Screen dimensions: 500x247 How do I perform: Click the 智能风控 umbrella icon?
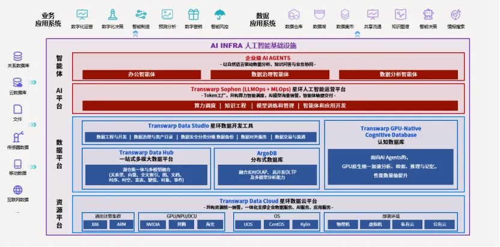220,14
